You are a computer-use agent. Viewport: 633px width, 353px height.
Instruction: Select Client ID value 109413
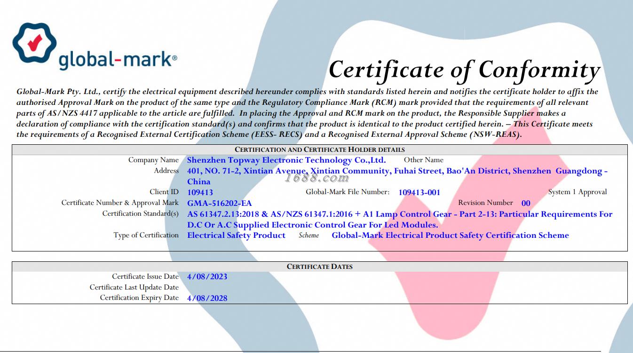tap(200, 192)
